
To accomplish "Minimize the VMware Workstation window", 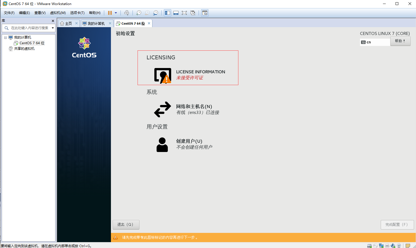I will 384,4.
